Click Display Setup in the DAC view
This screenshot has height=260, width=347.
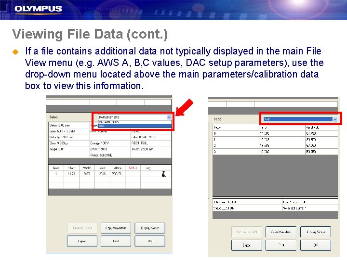[316, 232]
